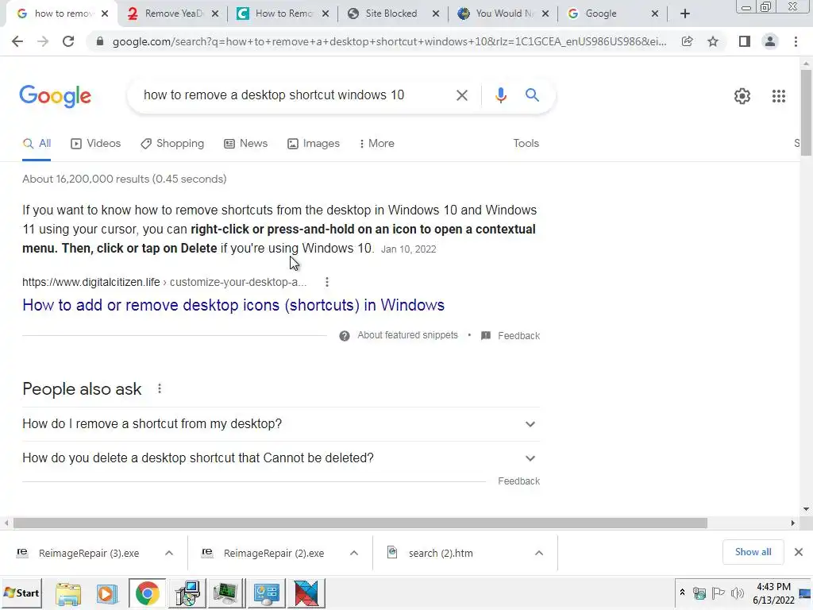The width and height of the screenshot is (813, 610).
Task: Bookmark this page with the star
Action: point(713,41)
